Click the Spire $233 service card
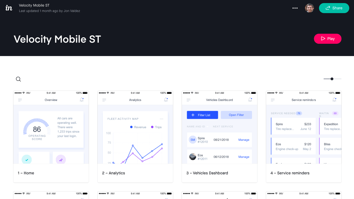The image size is (354, 199). [x=293, y=127]
